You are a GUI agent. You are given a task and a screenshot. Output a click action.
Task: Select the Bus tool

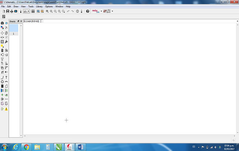[2, 90]
